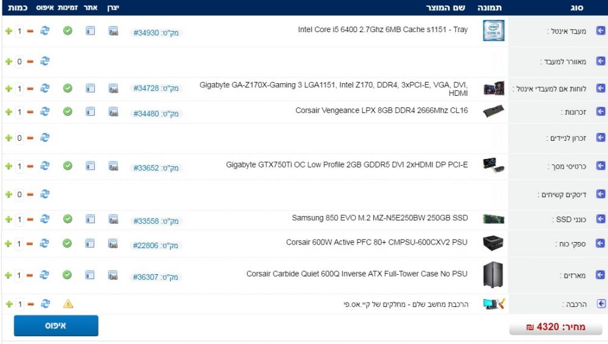This screenshot has width=608, height=344.
Task: Expand the דיסקים קשיחים category arrow
Action: coord(601,194)
